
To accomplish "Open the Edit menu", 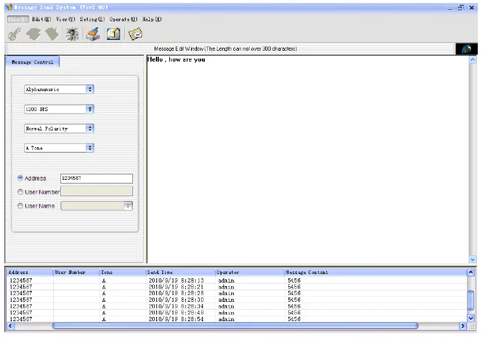I will pos(42,19).
